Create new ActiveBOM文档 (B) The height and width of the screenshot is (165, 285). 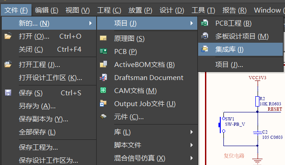[x=147, y=64]
